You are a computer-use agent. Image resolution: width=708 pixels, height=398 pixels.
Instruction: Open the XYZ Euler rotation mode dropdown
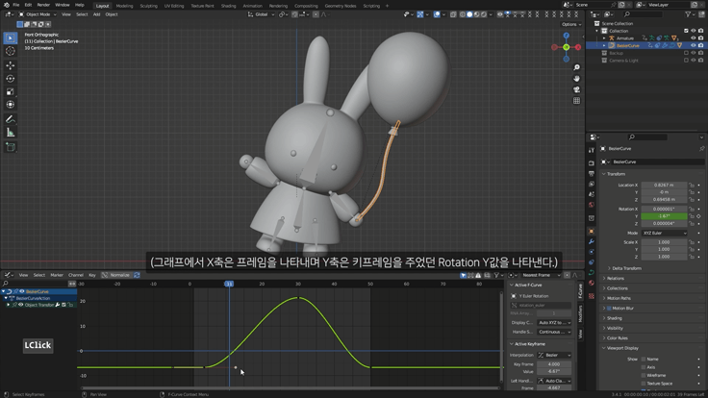click(x=664, y=233)
